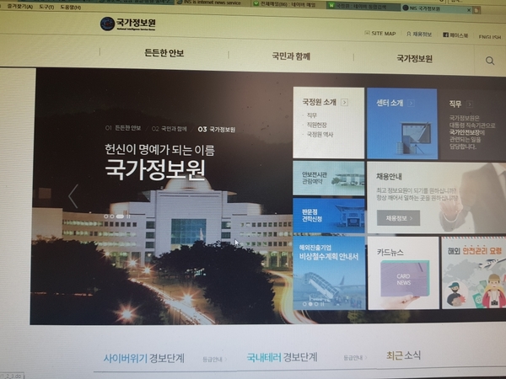This screenshot has height=379, width=506.
Task: Open the 해외 안전관리 요령 tile
Action: [473, 273]
